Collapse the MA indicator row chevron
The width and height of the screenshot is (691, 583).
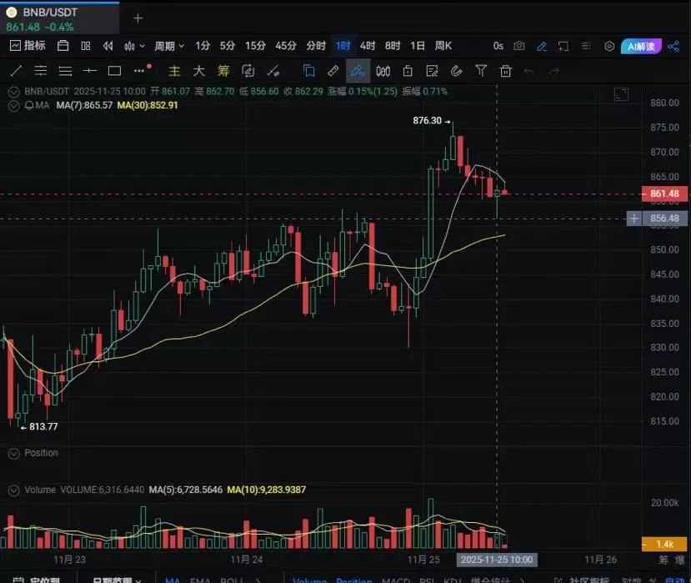coord(13,106)
